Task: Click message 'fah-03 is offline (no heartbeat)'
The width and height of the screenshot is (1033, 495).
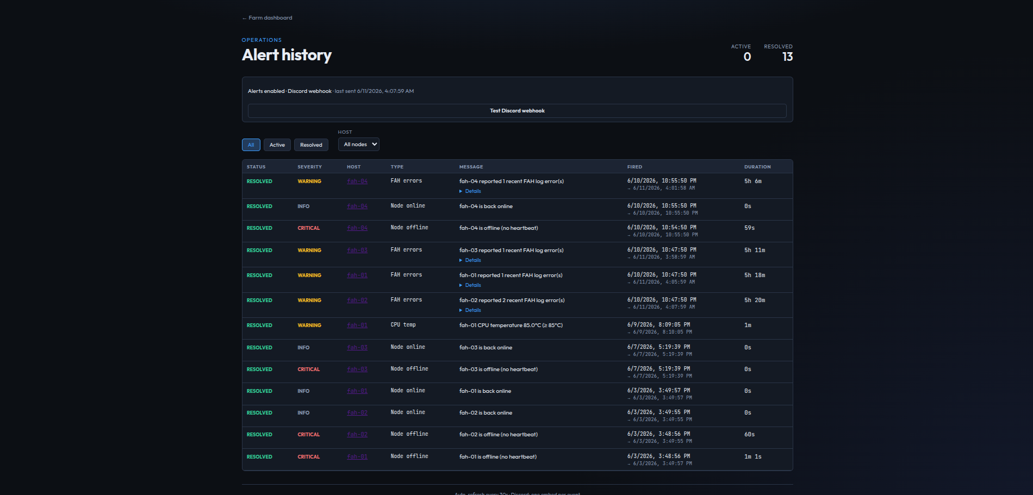Action: [499, 369]
